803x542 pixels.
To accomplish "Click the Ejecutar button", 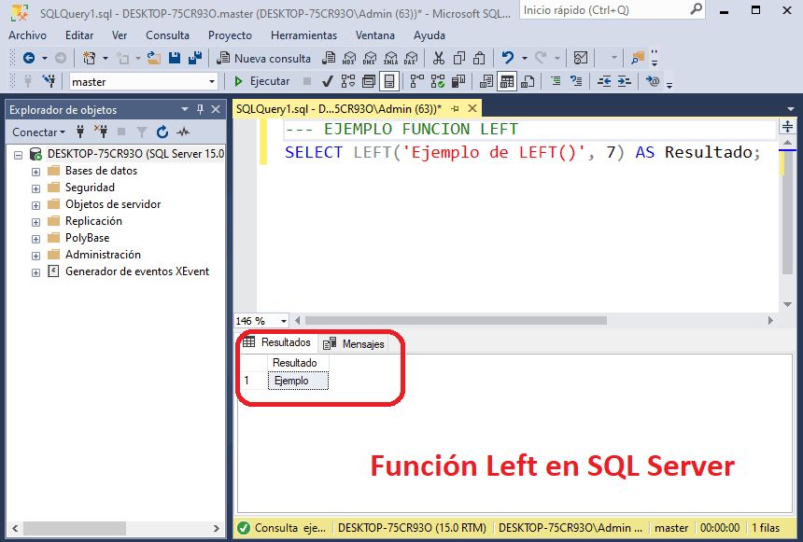I will (261, 81).
